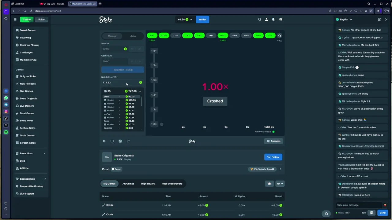
Task: Collapse sidebar with hamburger menu icon
Action: (x=15, y=20)
